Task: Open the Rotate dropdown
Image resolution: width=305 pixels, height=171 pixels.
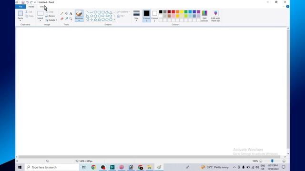Action: pos(51,20)
